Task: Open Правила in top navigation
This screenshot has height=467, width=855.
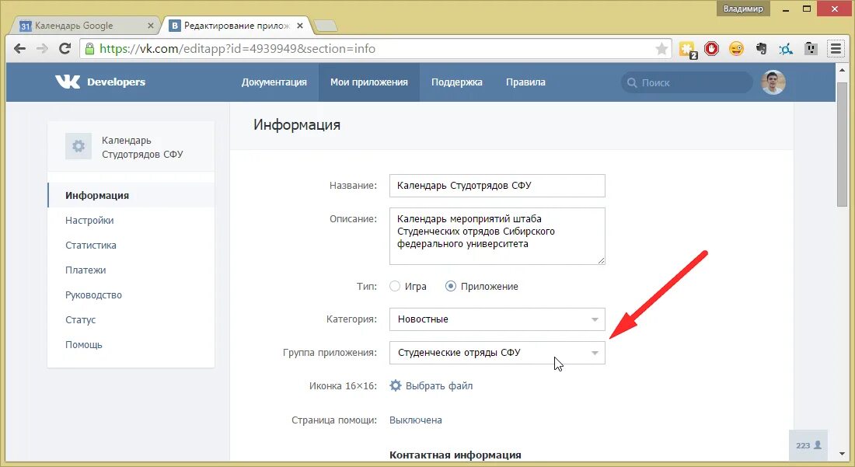Action: (x=525, y=82)
